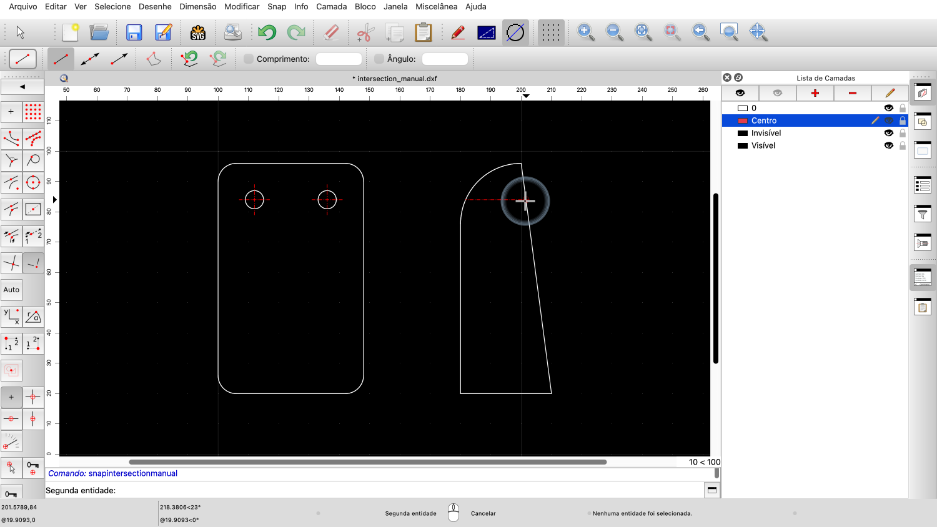Viewport: 937px width, 527px height.
Task: Hide the Invisível layer eye icon
Action: [889, 133]
